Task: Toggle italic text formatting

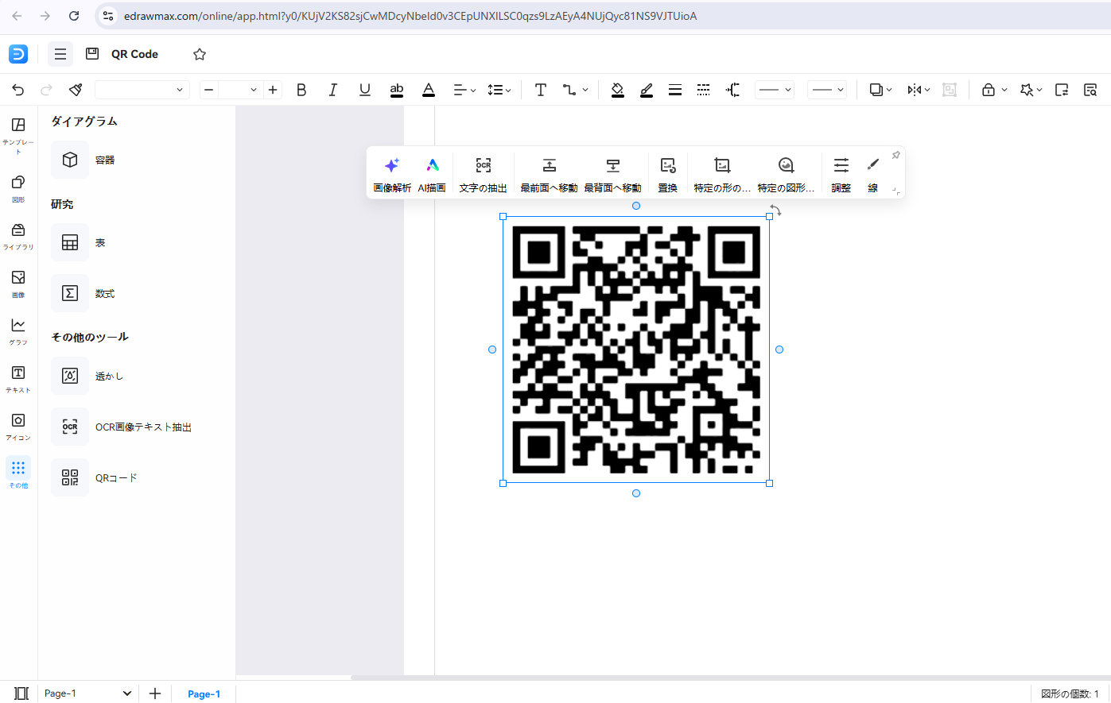Action: (333, 90)
